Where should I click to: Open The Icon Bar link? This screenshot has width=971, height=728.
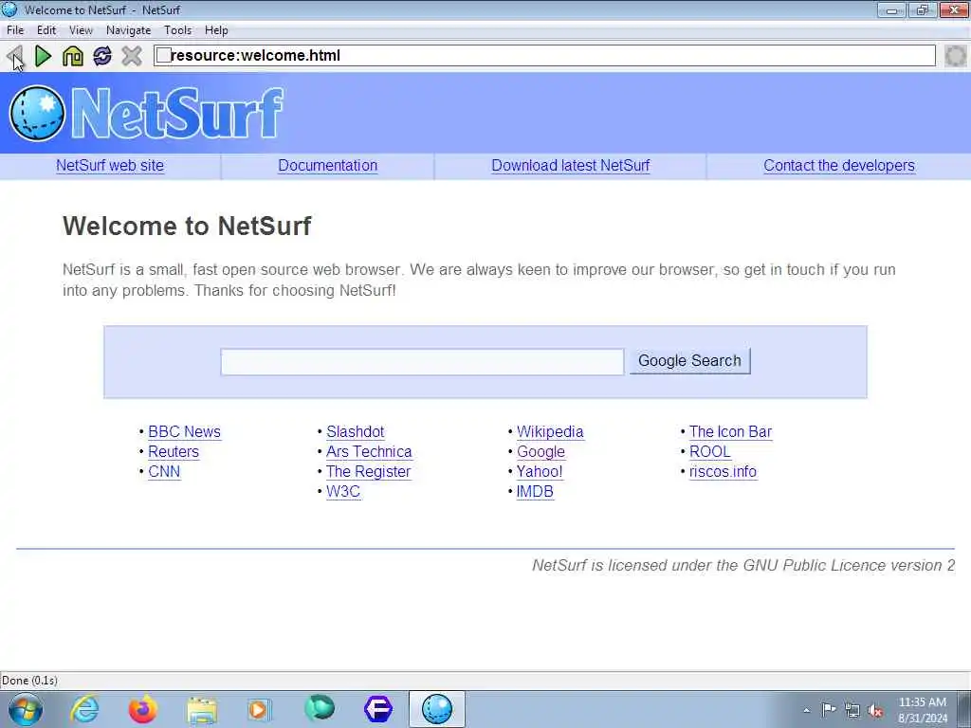coord(731,431)
